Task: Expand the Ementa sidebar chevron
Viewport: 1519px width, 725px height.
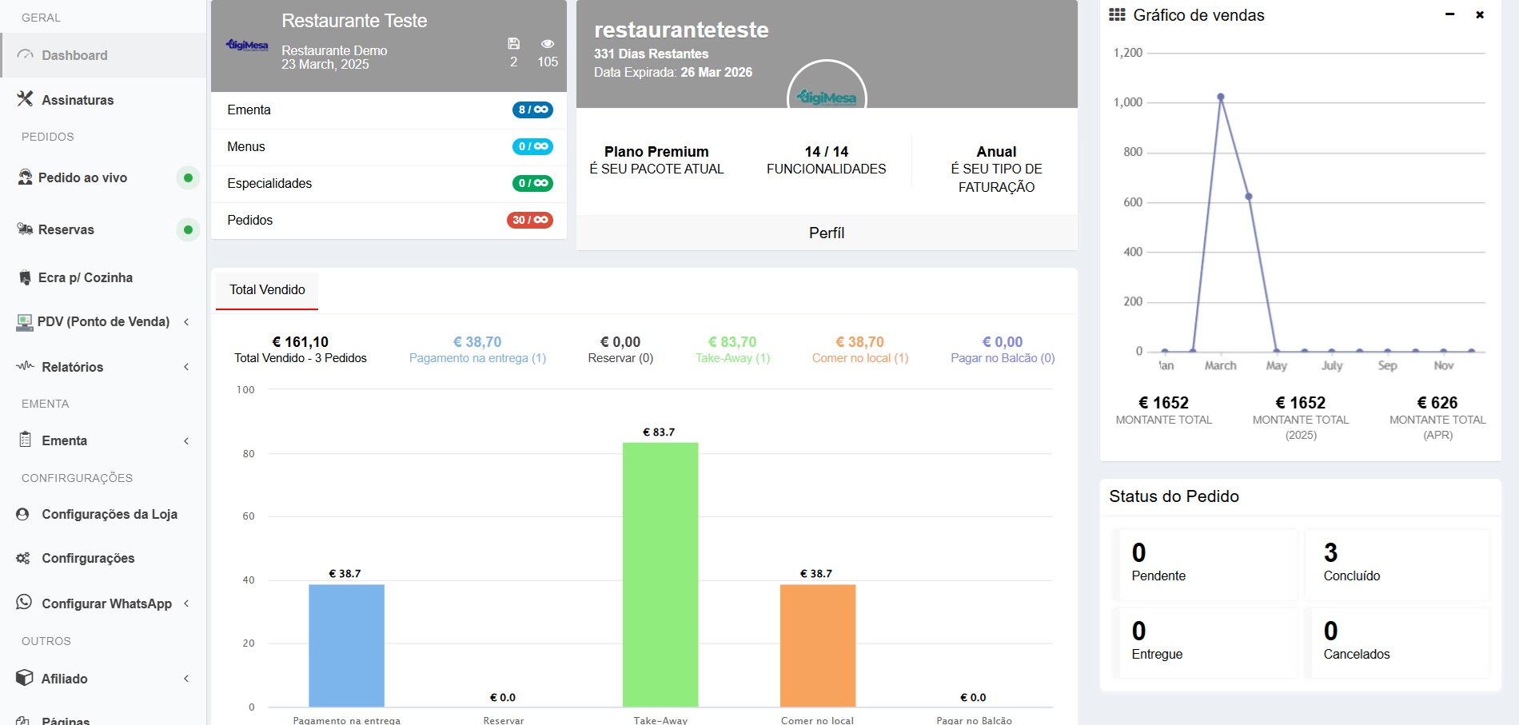Action: [x=186, y=441]
